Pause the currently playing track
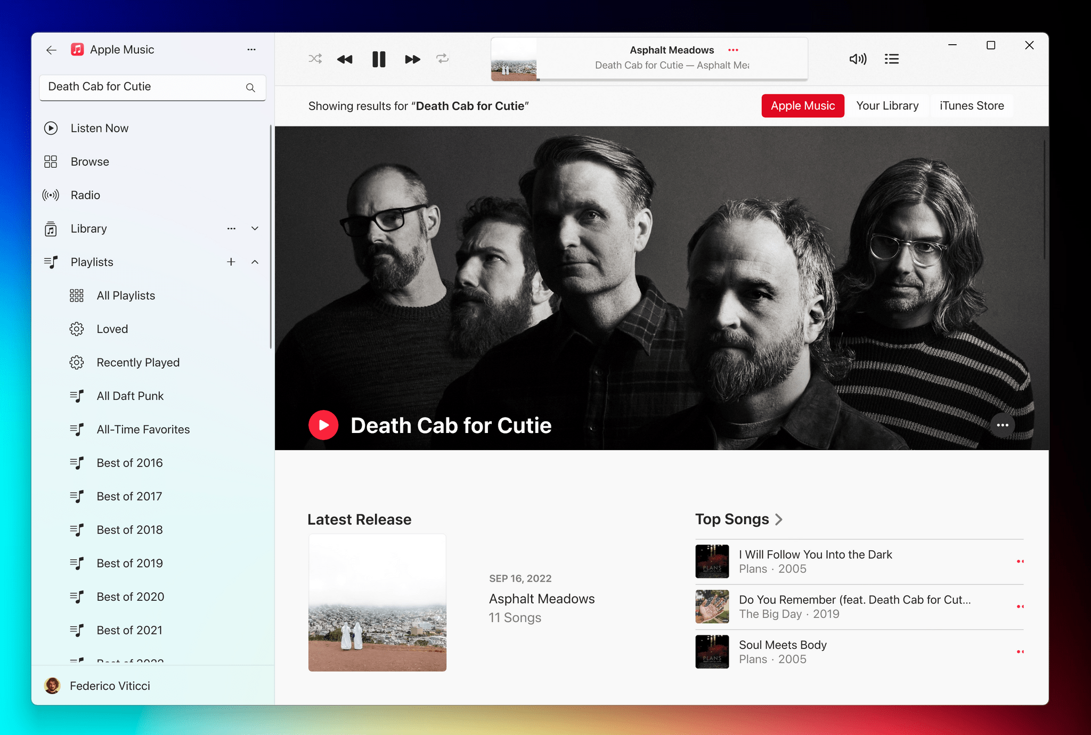Viewport: 1091px width, 735px height. (379, 58)
